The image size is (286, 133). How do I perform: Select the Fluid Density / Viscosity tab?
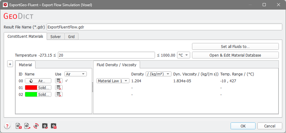(x=117, y=65)
